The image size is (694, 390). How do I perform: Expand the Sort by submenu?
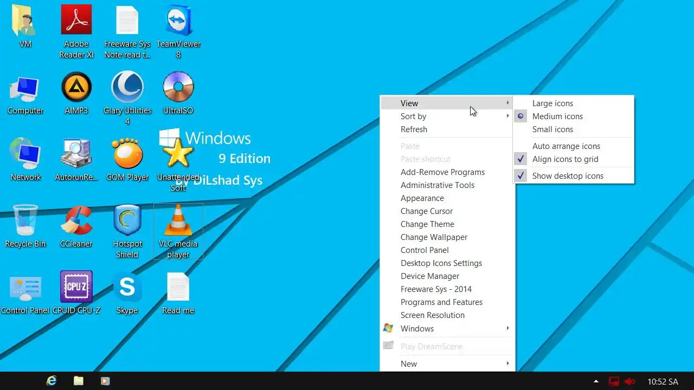click(447, 116)
